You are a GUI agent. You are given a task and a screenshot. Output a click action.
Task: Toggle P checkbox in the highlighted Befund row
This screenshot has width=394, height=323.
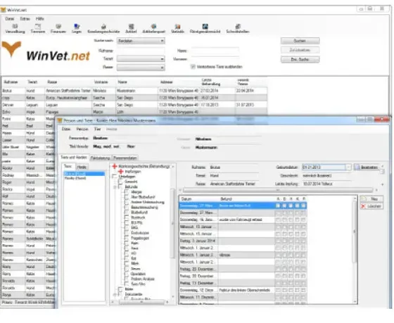tap(303, 205)
